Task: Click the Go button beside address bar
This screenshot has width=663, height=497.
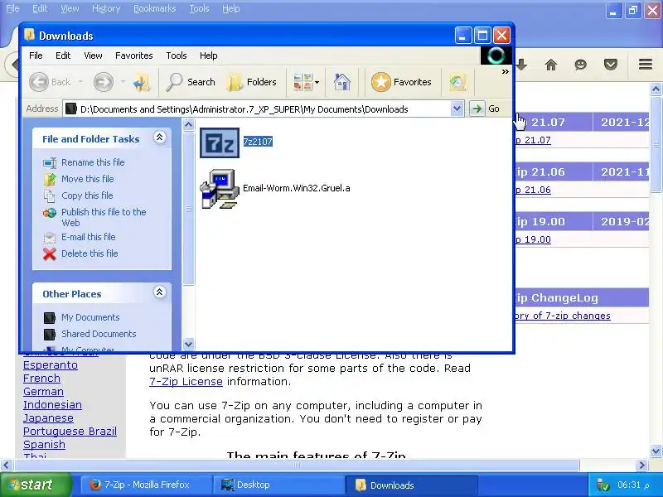Action: coord(486,109)
